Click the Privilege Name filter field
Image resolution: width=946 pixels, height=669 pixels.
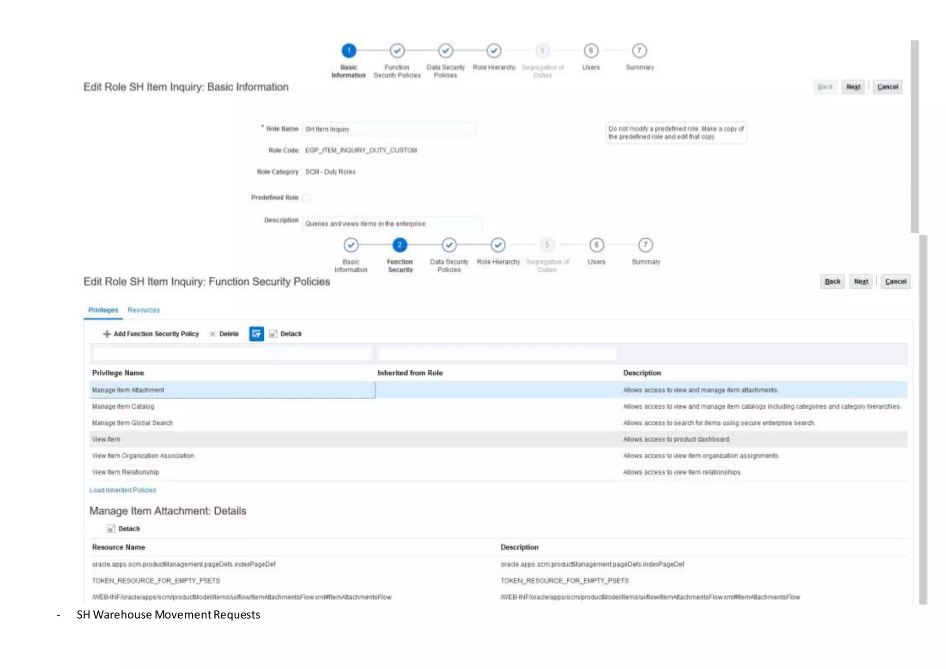click(232, 354)
